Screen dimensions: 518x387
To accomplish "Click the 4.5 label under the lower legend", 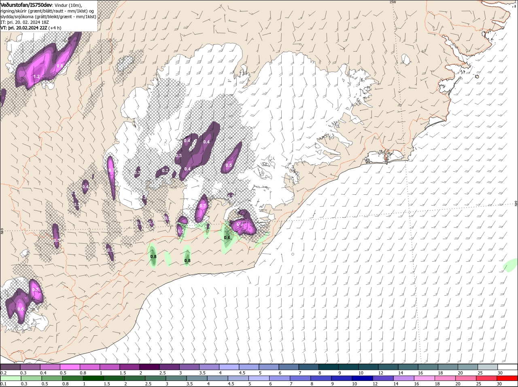I will click(x=231, y=384).
